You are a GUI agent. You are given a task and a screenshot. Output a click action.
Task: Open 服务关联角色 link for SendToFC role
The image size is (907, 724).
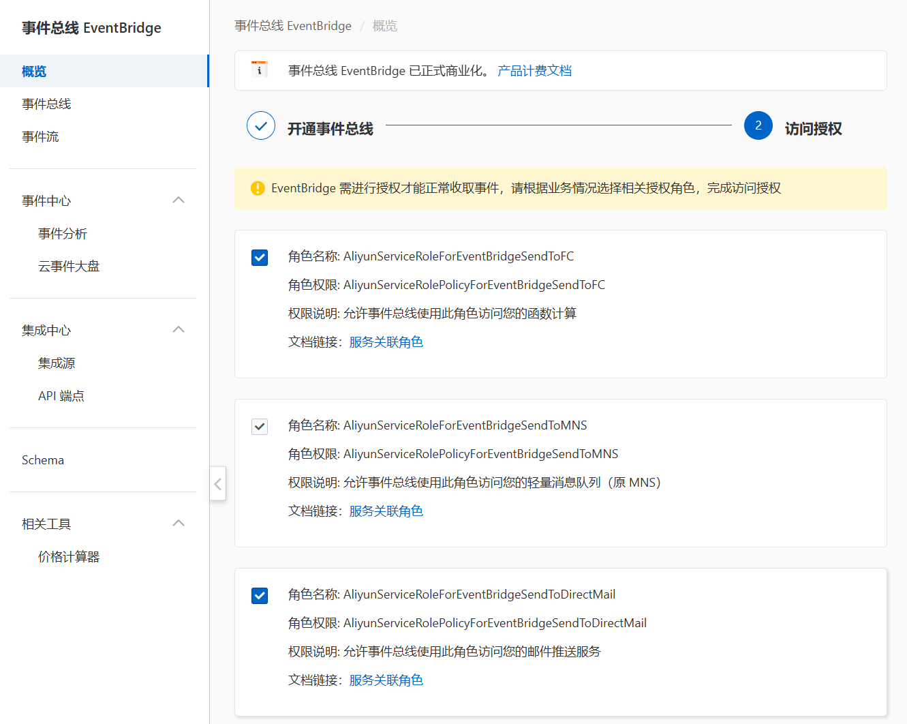click(x=386, y=342)
